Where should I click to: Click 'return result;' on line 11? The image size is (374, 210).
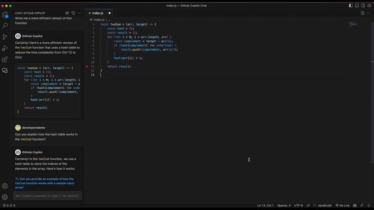119,66
